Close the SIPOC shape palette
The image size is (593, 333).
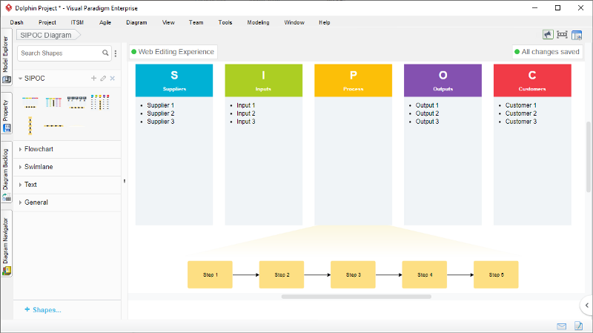[113, 78]
